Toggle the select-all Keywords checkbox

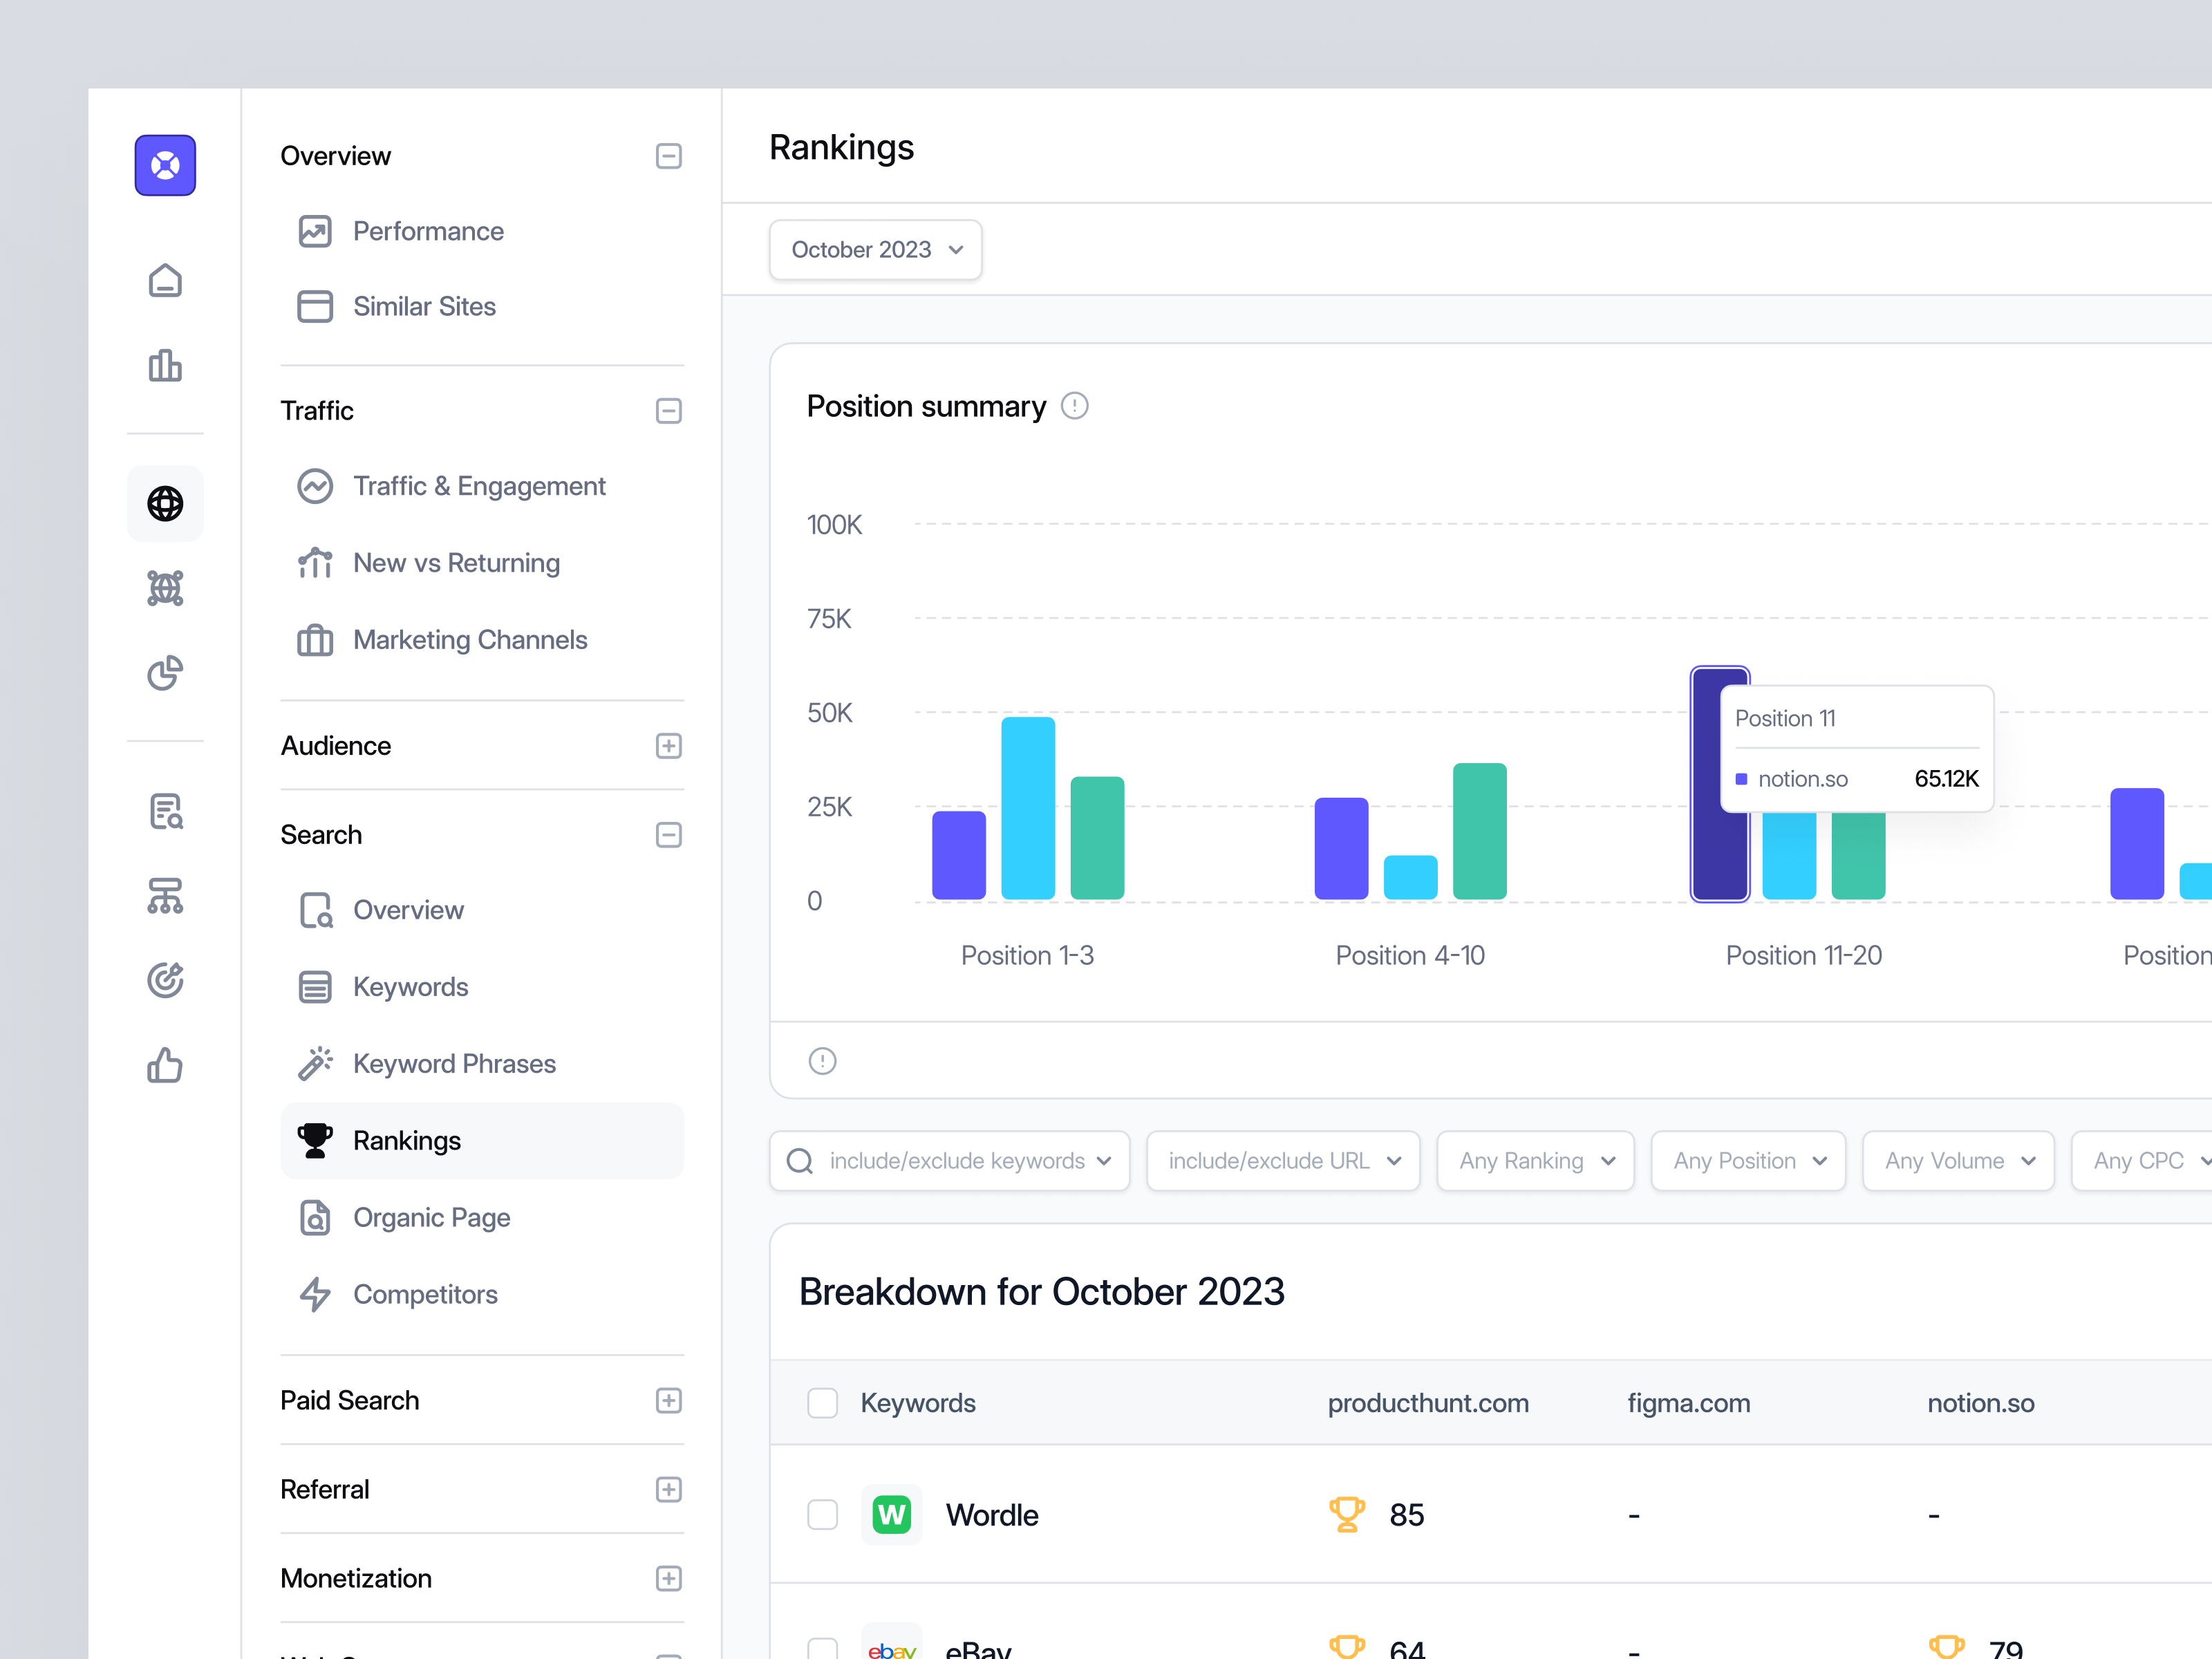click(823, 1403)
